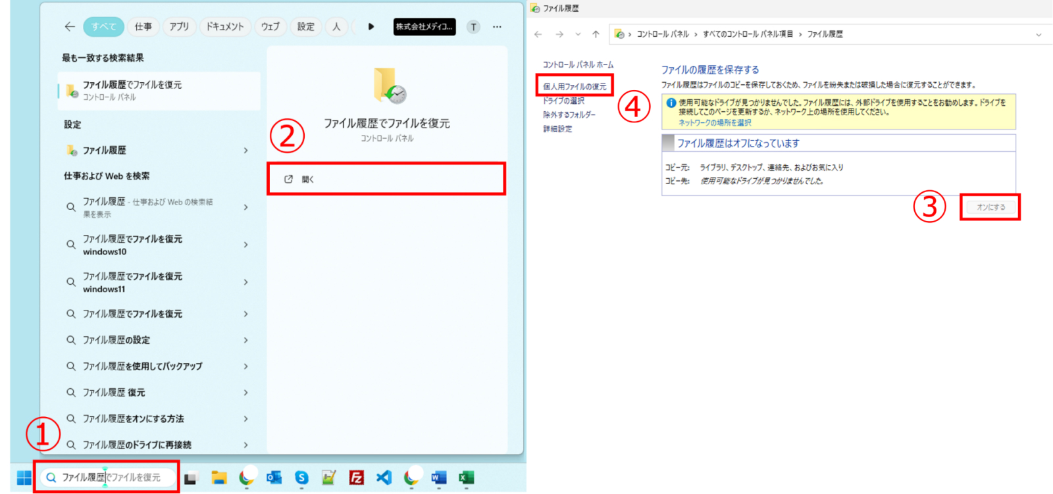Click the ファイル履歴 window title icon

pos(535,9)
